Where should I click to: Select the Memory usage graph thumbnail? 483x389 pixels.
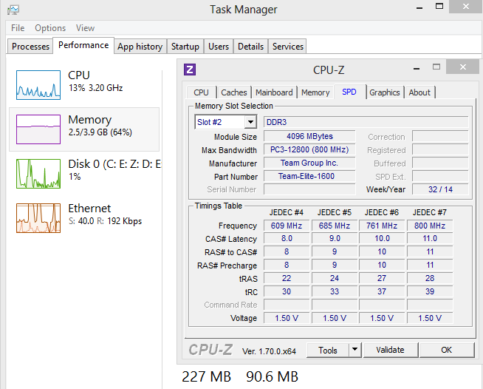38,129
